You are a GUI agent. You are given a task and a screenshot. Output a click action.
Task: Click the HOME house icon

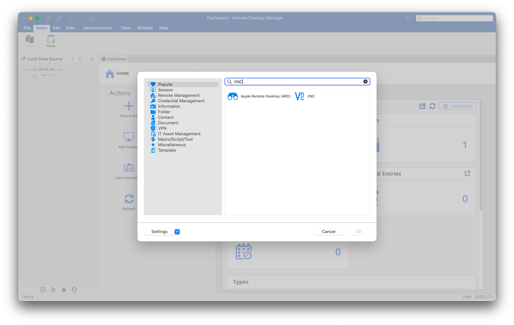coord(110,74)
